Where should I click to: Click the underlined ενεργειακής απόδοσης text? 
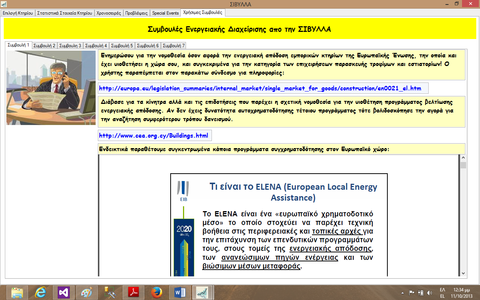pos(331,249)
